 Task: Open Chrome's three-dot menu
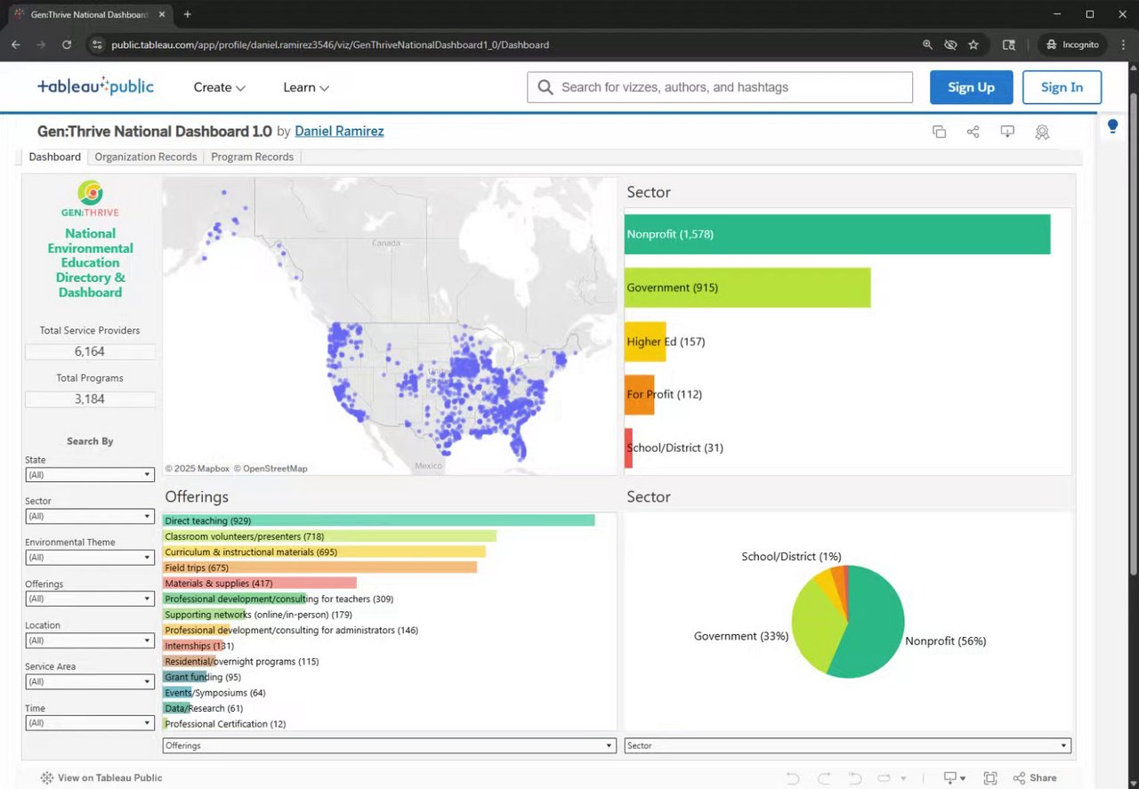pos(1122,44)
